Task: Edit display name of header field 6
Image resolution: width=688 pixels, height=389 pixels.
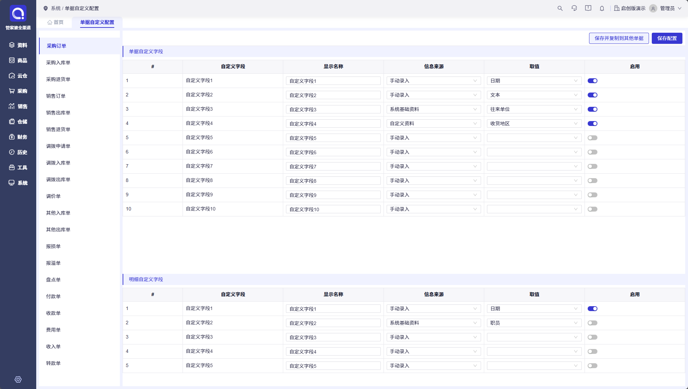Action: (x=333, y=152)
